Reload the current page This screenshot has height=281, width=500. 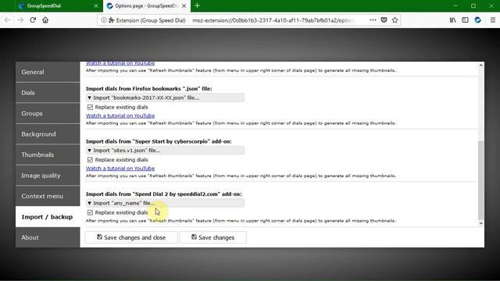pos(33,20)
